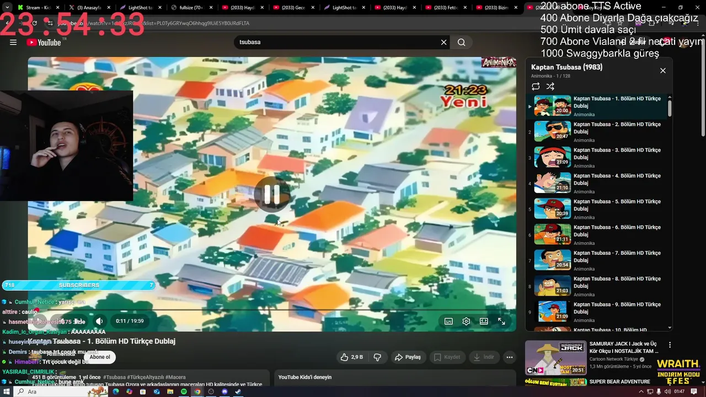Click the #Macera hashtag in description

[175, 377]
